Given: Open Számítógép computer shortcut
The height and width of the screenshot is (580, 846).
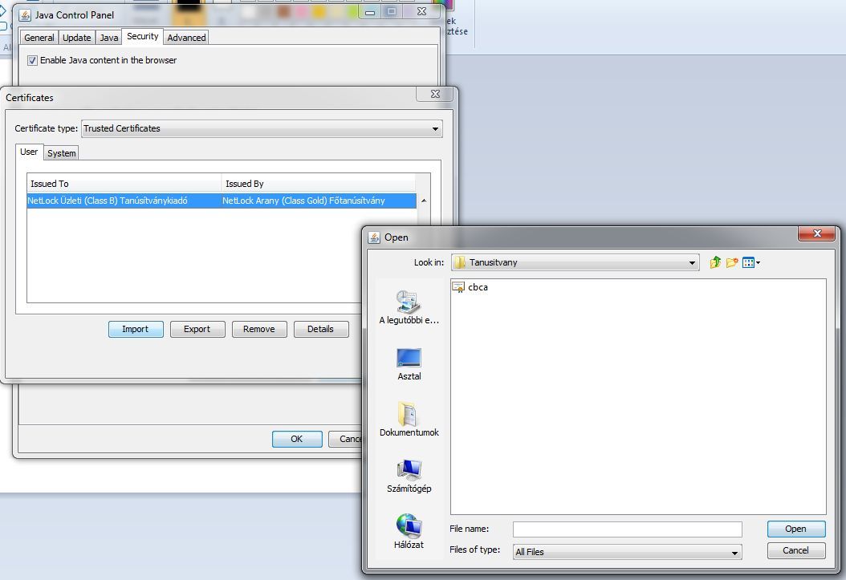Looking at the screenshot, I should click(x=409, y=476).
